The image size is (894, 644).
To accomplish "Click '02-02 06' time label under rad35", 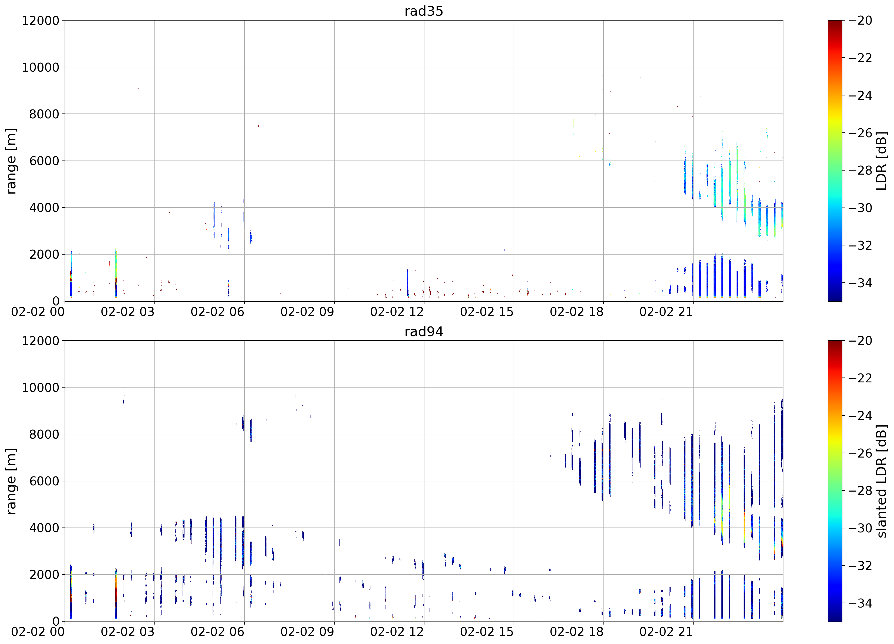I will [217, 312].
